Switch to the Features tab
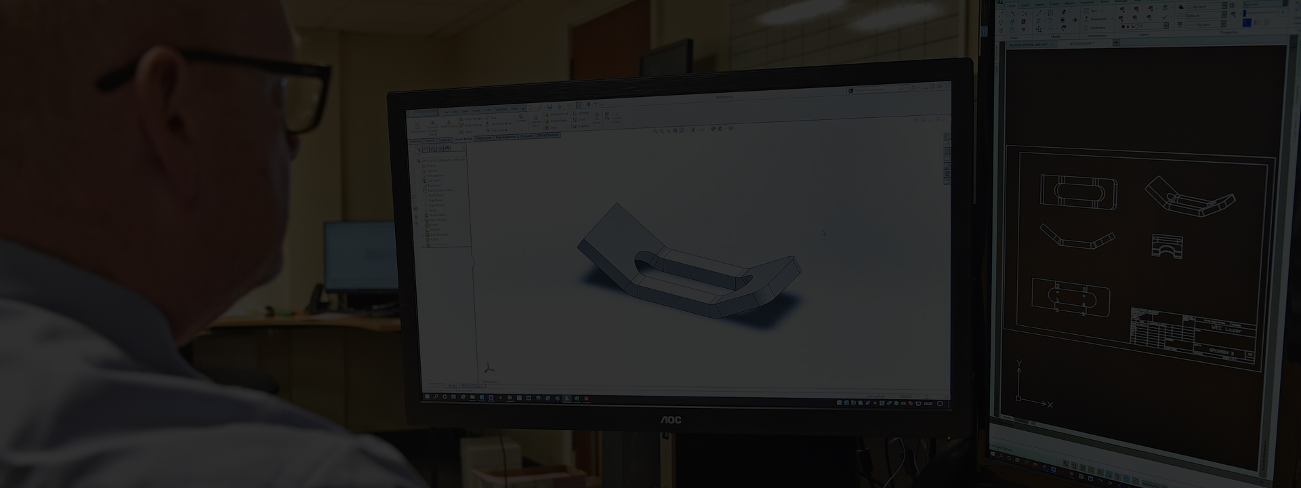This screenshot has width=1301, height=488. 415,141
